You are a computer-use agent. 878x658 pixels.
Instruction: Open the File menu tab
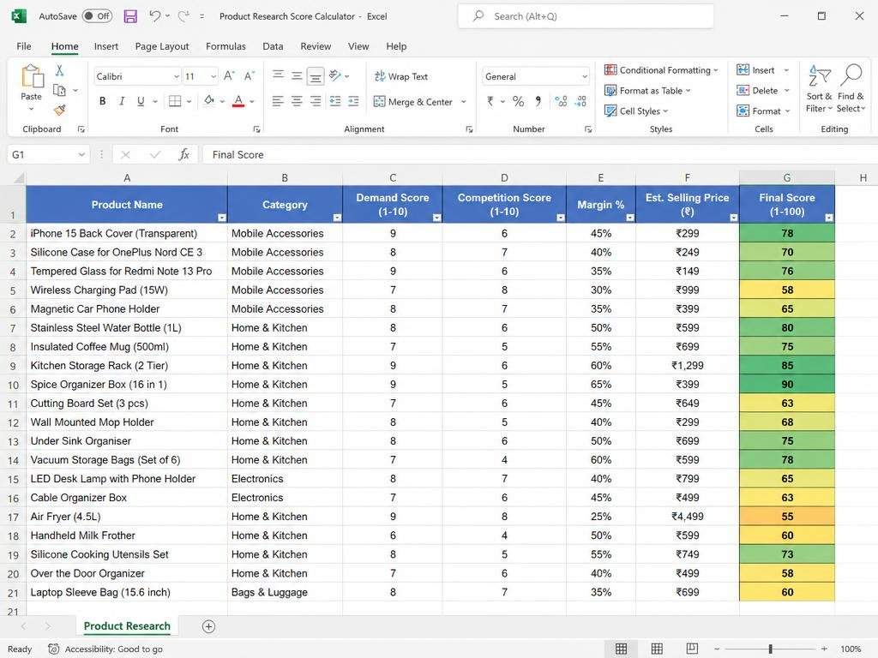pyautogui.click(x=23, y=46)
